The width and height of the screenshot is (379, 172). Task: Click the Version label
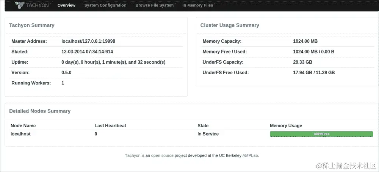coord(20,72)
